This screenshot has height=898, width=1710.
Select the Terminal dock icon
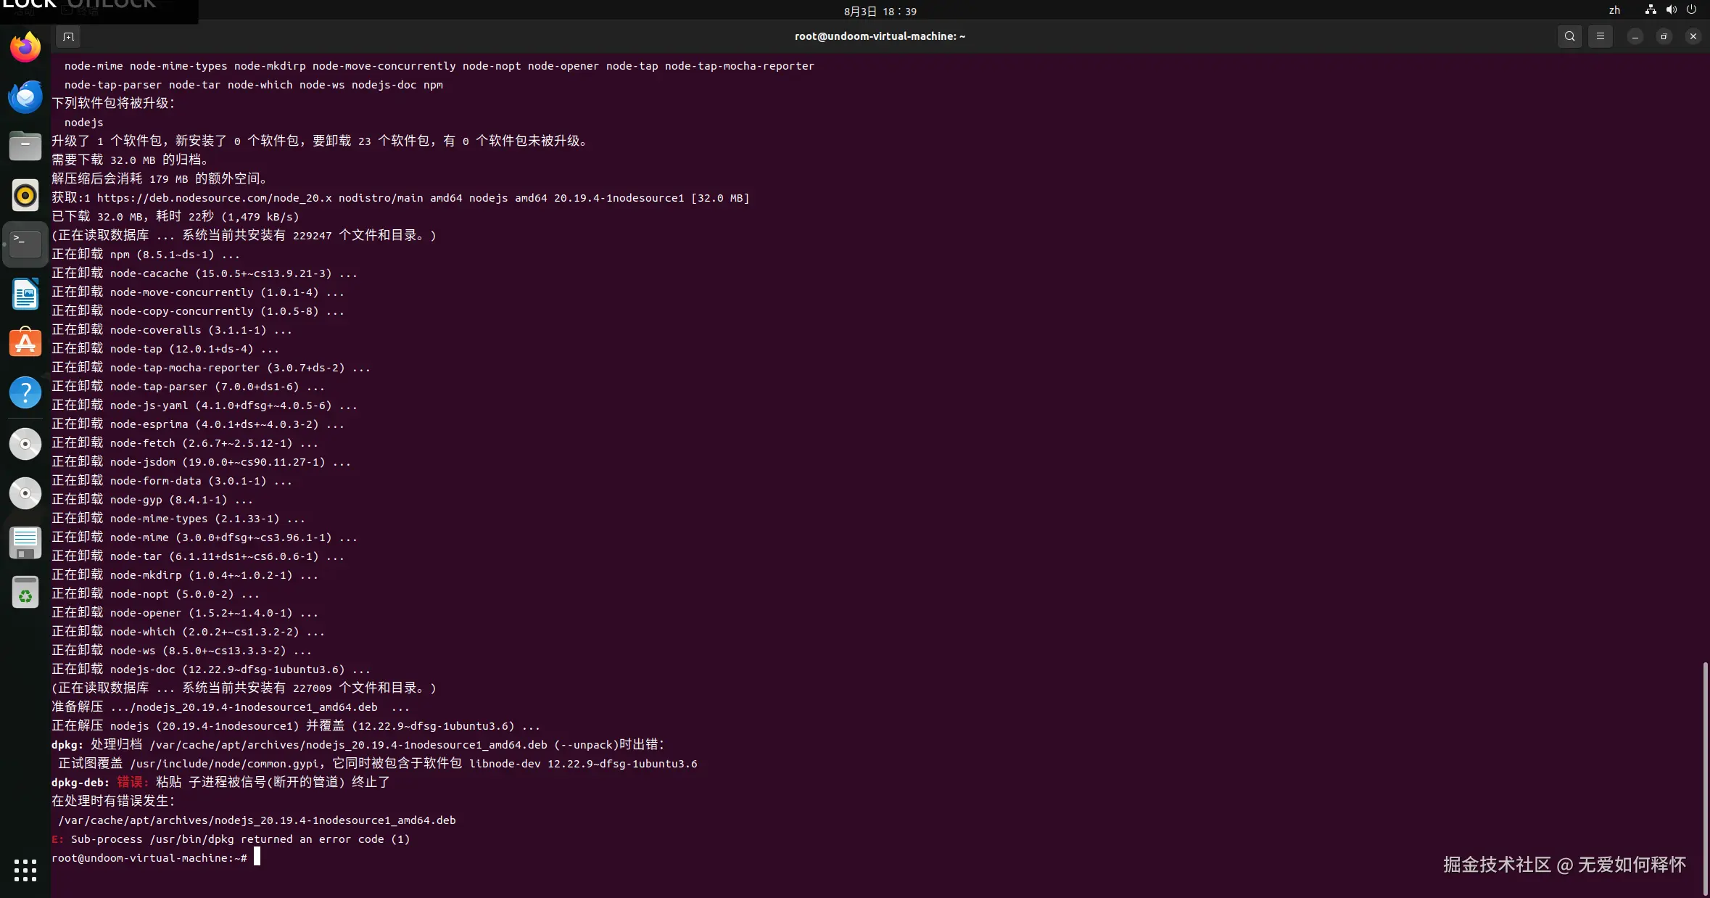coord(25,244)
